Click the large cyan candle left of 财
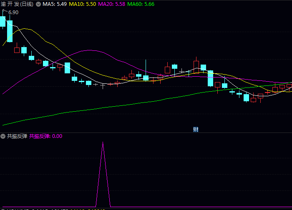This screenshot has height=210, width=292. [210, 78]
